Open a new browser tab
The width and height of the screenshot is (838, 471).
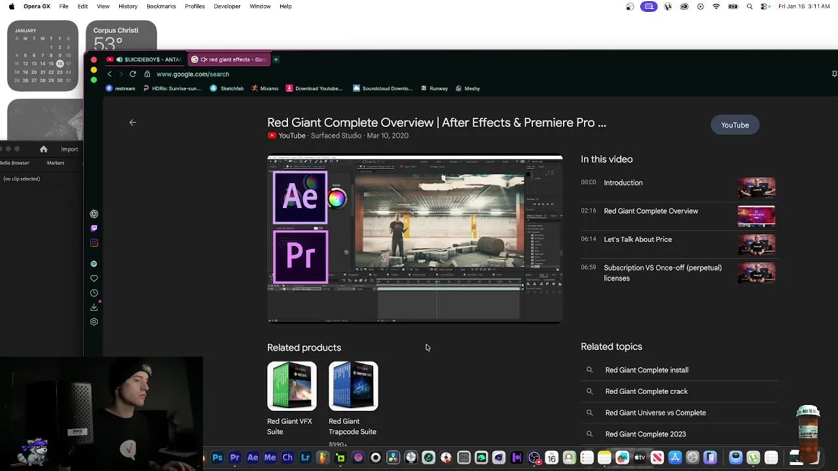276,60
